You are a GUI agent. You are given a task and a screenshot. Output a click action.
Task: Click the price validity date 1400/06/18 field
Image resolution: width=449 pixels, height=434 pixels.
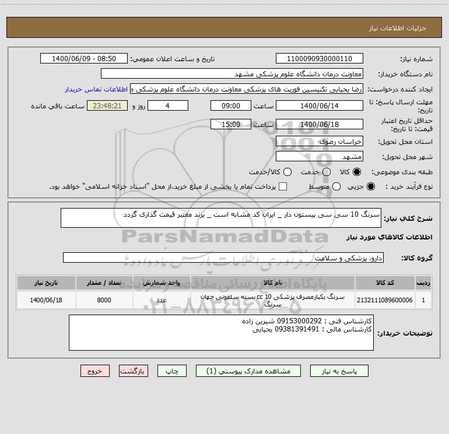(320, 124)
